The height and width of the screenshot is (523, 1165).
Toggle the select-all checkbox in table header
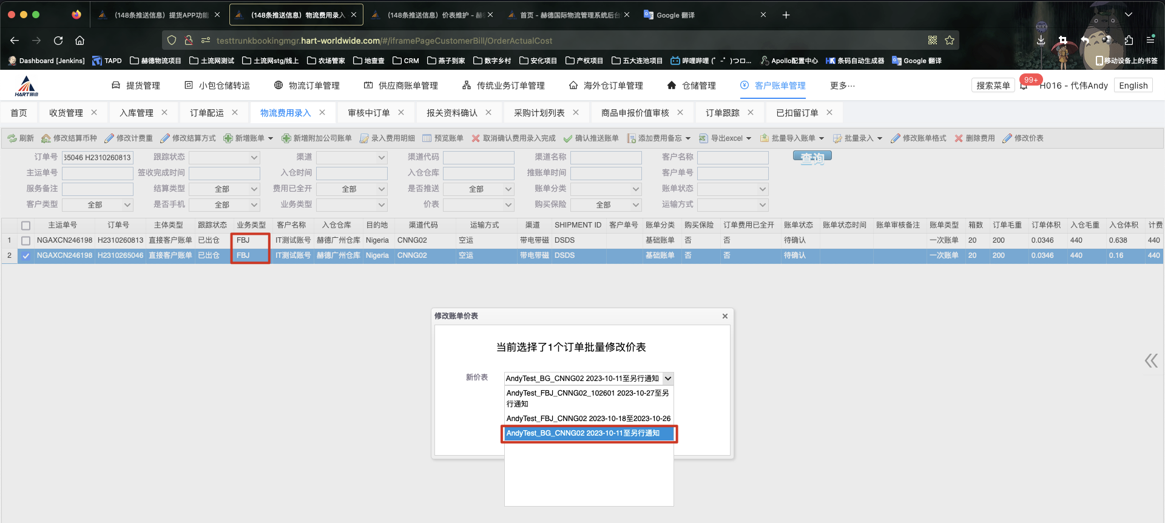(25, 225)
